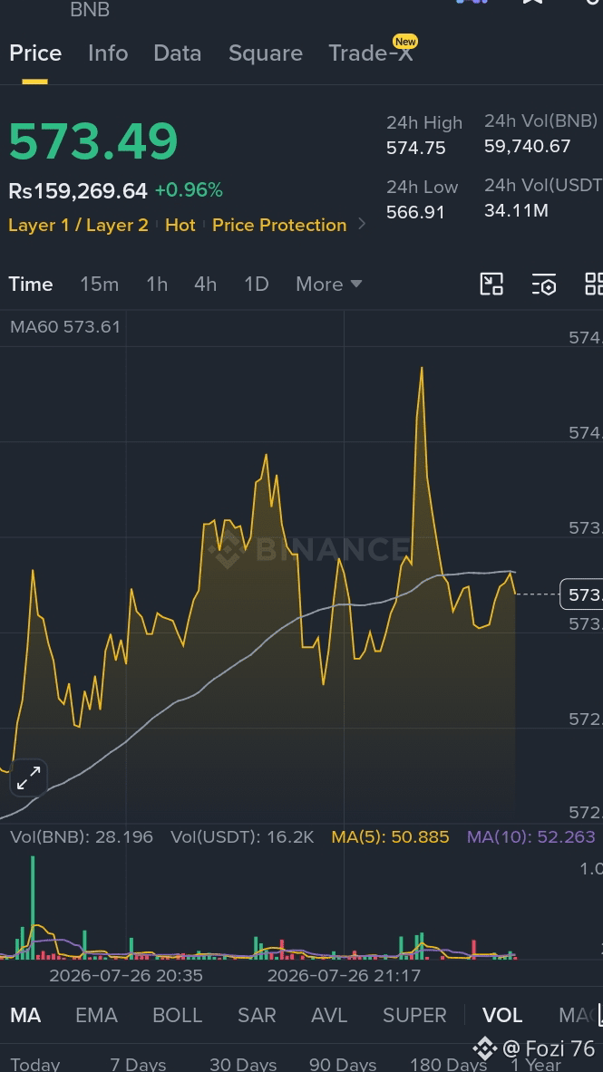Select the 7 Days performance range
This screenshot has height=1072, width=603.
138,1065
